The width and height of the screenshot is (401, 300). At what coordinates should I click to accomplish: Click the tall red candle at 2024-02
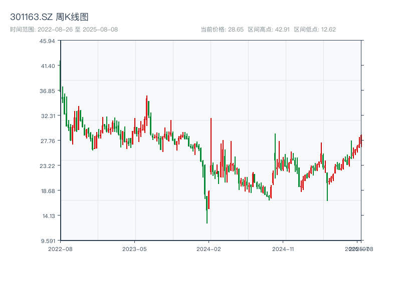211,145
